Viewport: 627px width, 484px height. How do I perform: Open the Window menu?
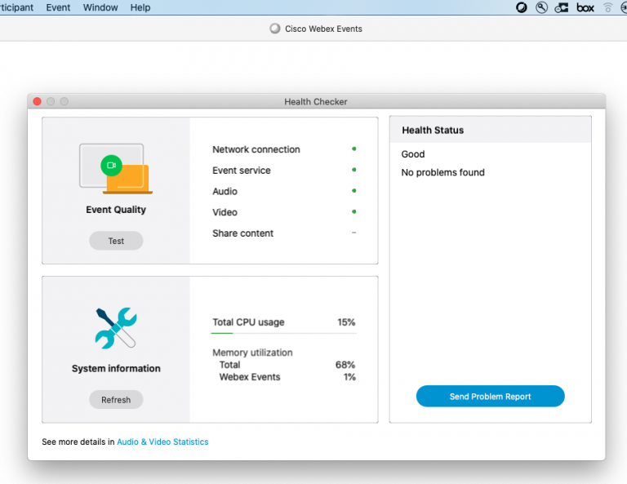pyautogui.click(x=100, y=7)
